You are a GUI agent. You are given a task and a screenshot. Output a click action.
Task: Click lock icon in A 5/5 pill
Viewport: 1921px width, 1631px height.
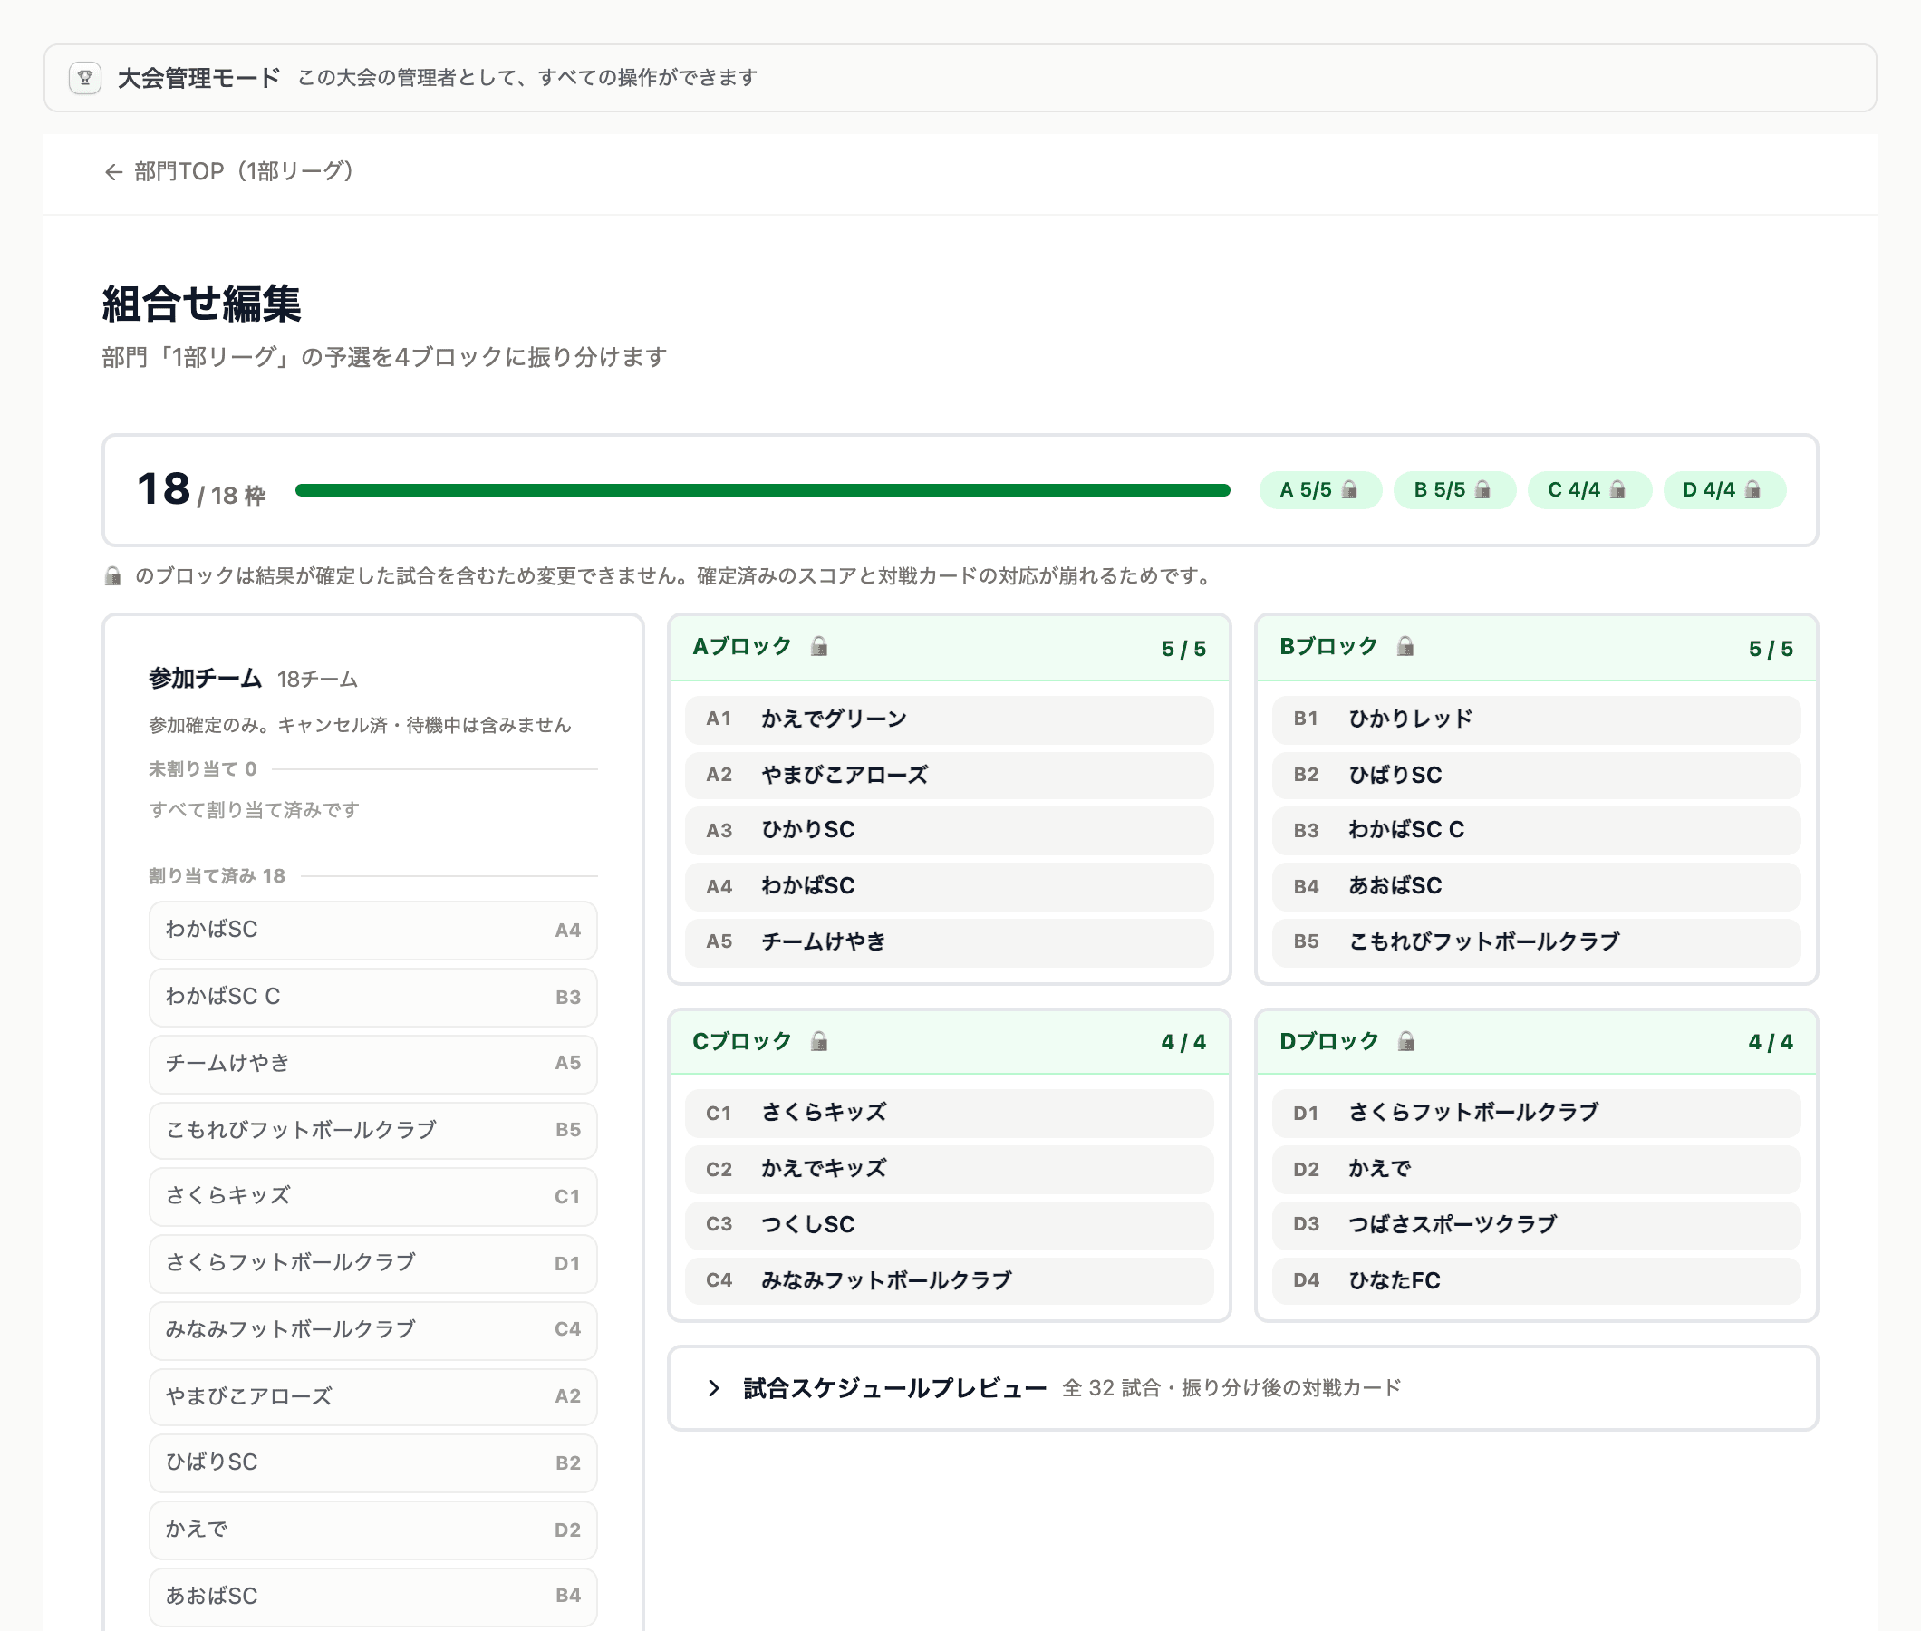pyautogui.click(x=1348, y=489)
